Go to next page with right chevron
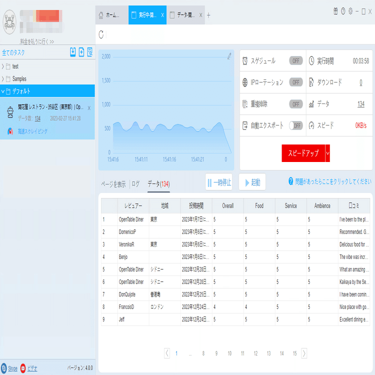The width and height of the screenshot is (375, 375). [304, 353]
